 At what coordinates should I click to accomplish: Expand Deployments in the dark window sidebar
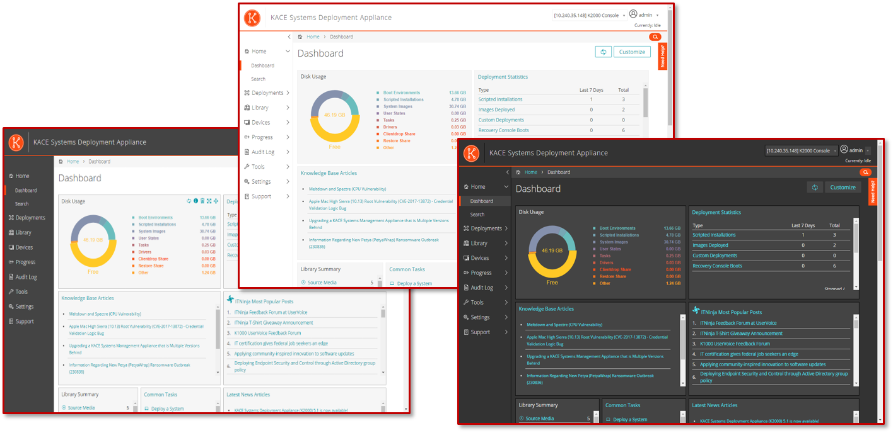tap(506, 228)
